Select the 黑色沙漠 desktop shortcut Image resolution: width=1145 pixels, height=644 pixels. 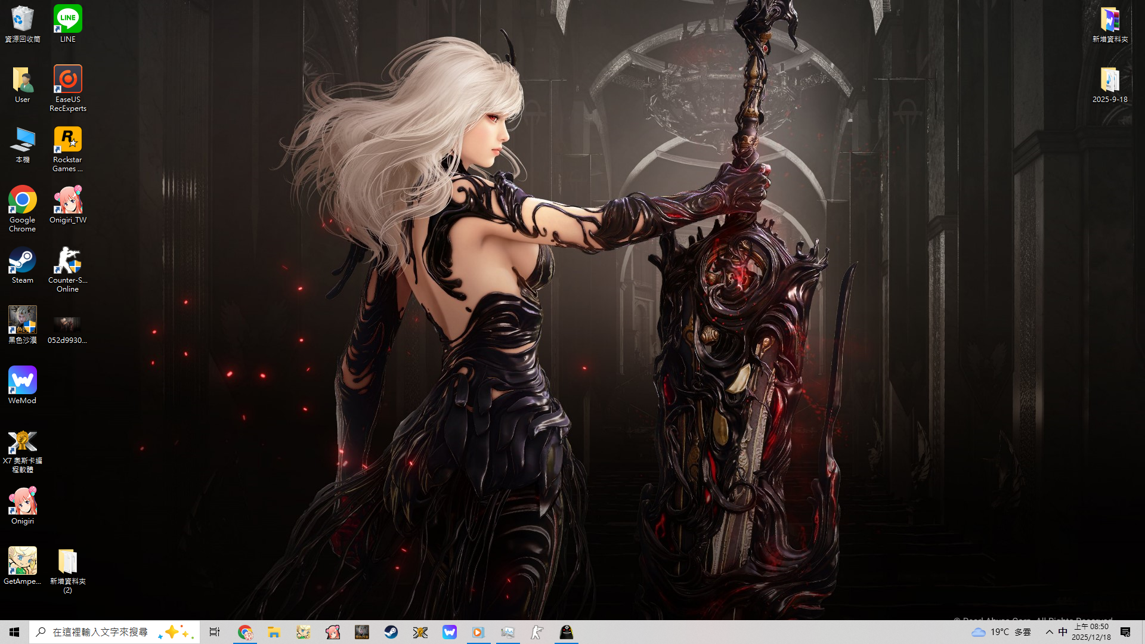(23, 325)
